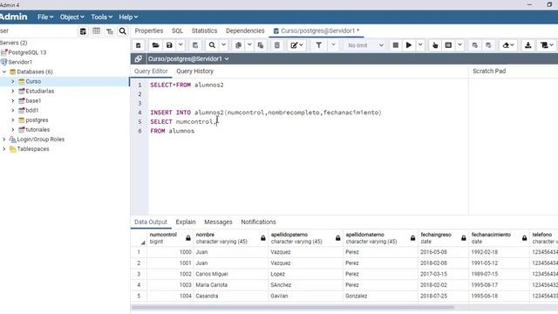
Task: Switch to the Explain results tab
Action: coord(186,222)
